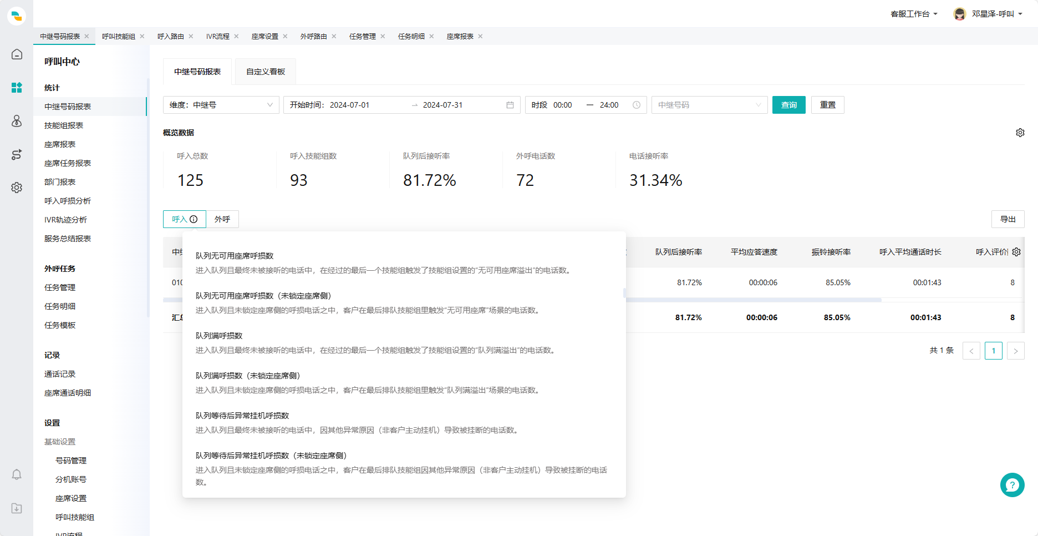Switch to 呼叫技能组 page tab
This screenshot has height=536, width=1038.
(x=119, y=36)
